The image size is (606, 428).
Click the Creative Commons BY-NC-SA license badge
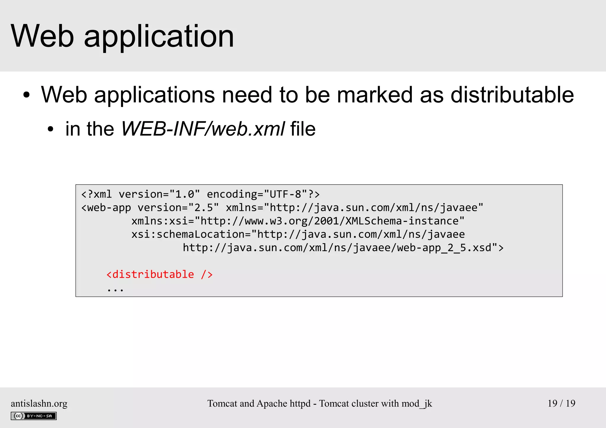coord(34,416)
